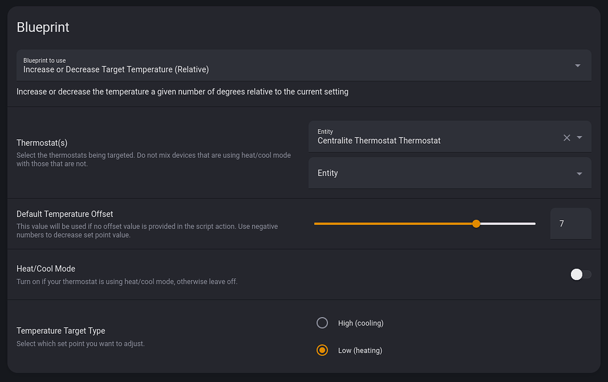Open the Blueprint to use selector
Viewport: 608px width, 382px height.
pos(294,65)
